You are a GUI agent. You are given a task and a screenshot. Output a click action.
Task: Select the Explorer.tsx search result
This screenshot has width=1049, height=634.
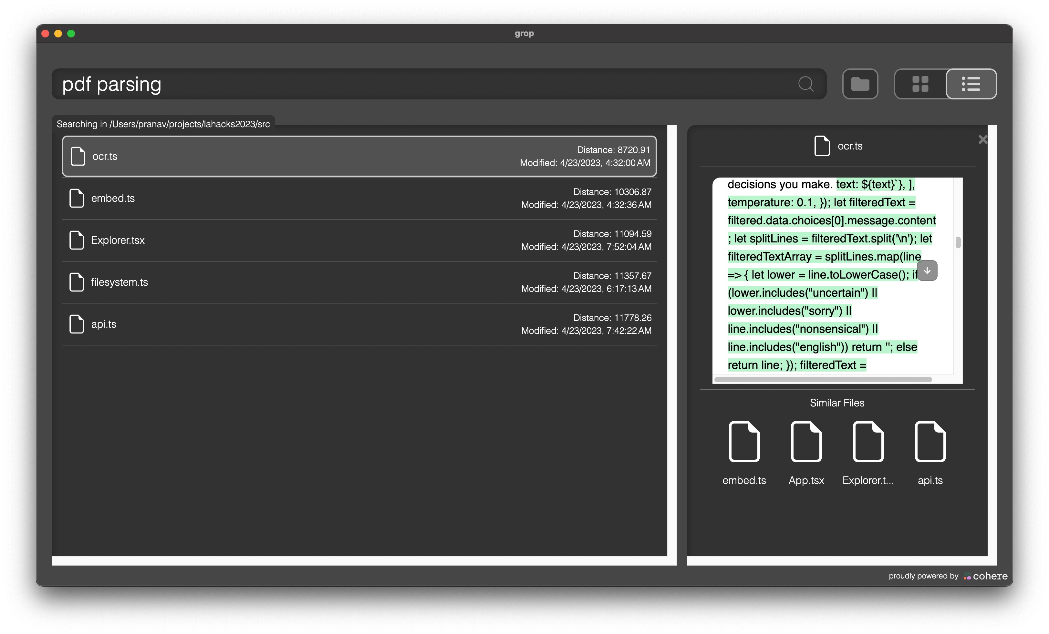tap(359, 240)
